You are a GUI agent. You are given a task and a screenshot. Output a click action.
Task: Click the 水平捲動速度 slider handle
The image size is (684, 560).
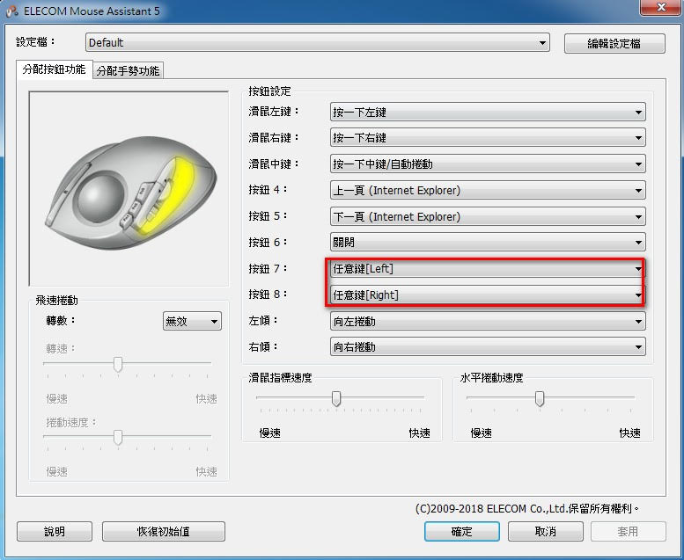pos(540,398)
